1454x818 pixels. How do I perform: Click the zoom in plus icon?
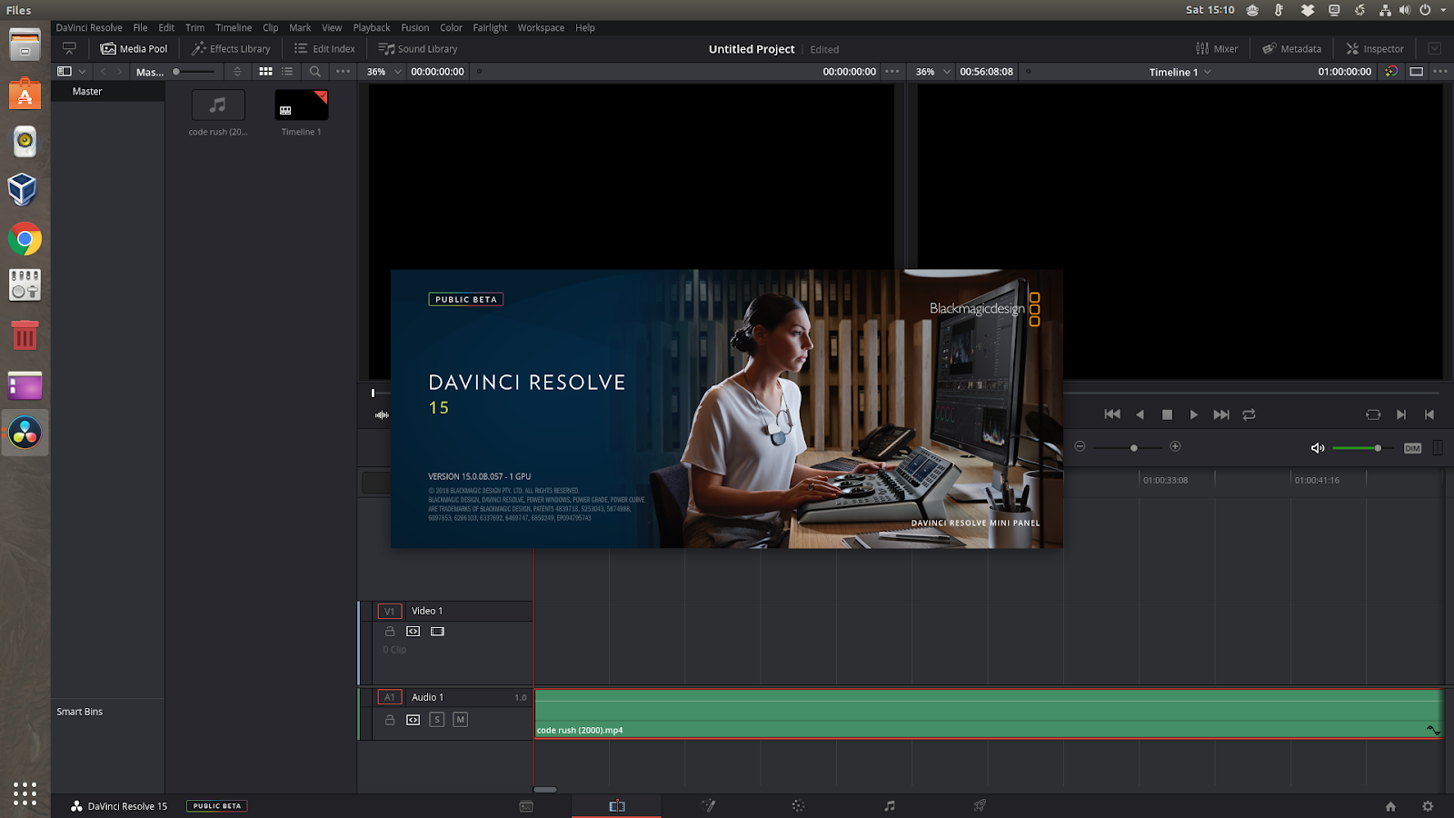click(1175, 446)
